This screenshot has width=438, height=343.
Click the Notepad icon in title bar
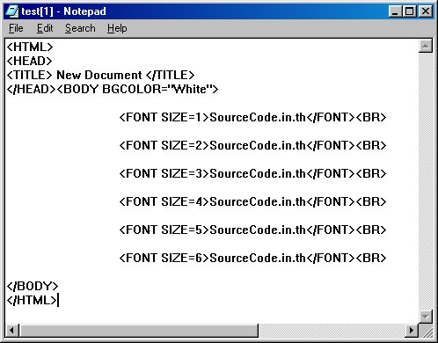click(12, 11)
